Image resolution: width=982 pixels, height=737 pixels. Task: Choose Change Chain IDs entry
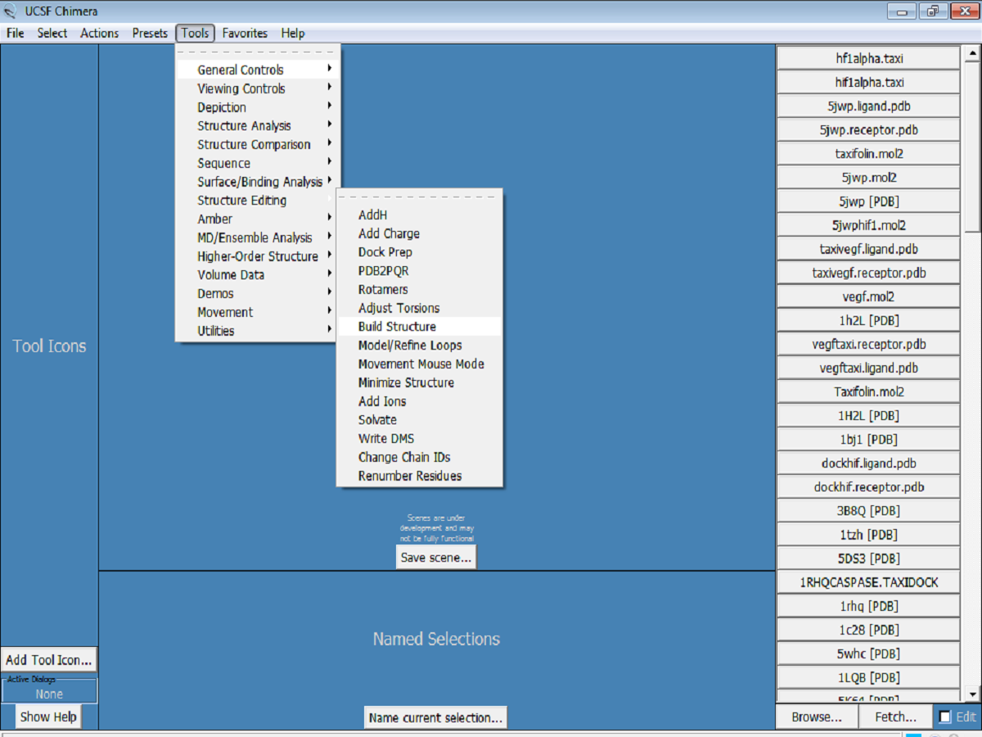pyautogui.click(x=420, y=457)
